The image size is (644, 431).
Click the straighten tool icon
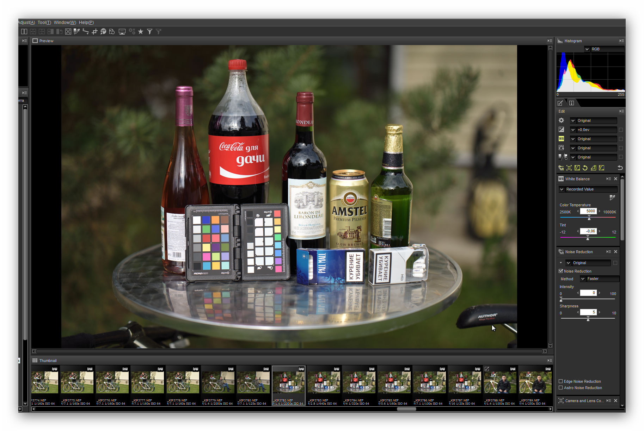tap(86, 32)
